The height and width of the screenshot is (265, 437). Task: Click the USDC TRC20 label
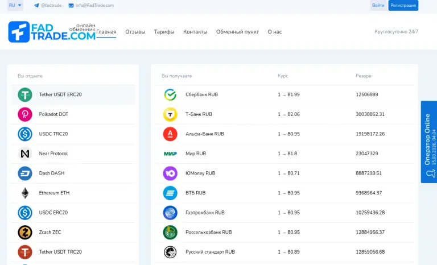click(53, 134)
